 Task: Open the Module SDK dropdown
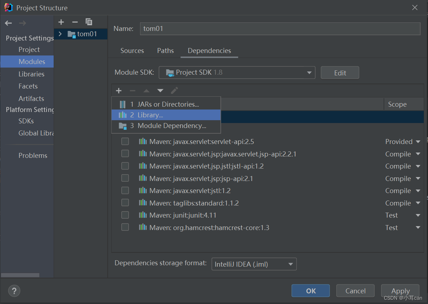tap(237, 73)
